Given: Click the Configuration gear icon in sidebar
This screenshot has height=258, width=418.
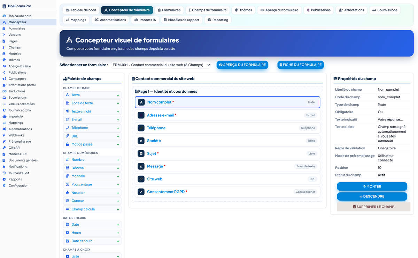Looking at the screenshot, I should coord(4,185).
